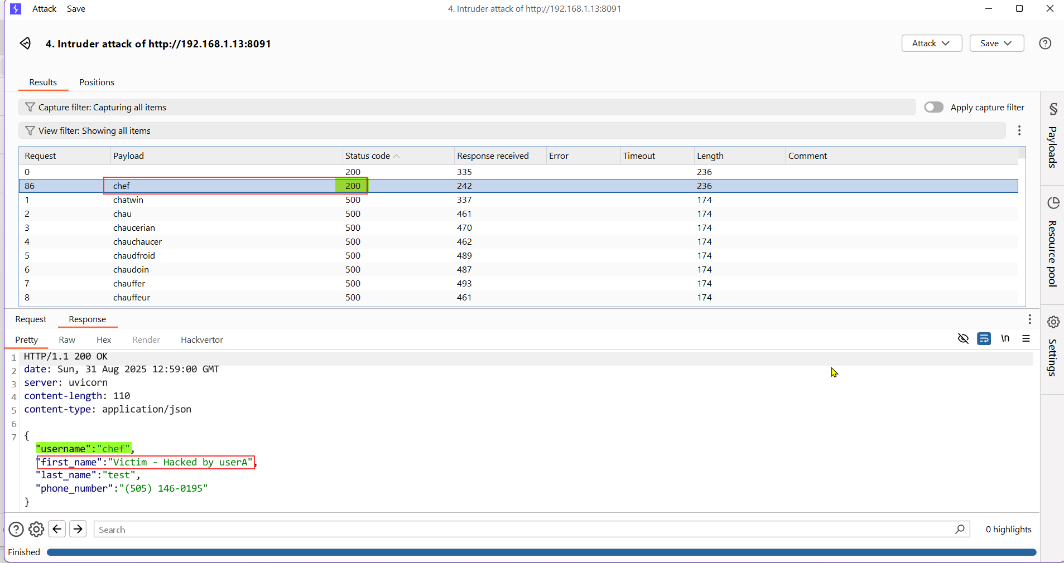
Task: Open the response viewer hamburger menu icon
Action: (x=1026, y=338)
